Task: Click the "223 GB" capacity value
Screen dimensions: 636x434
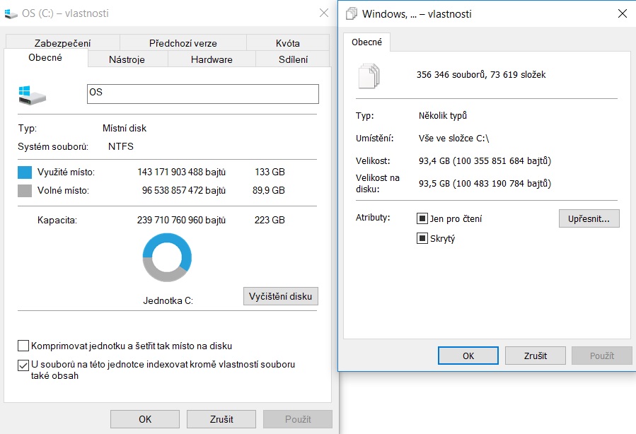Action: tap(270, 220)
